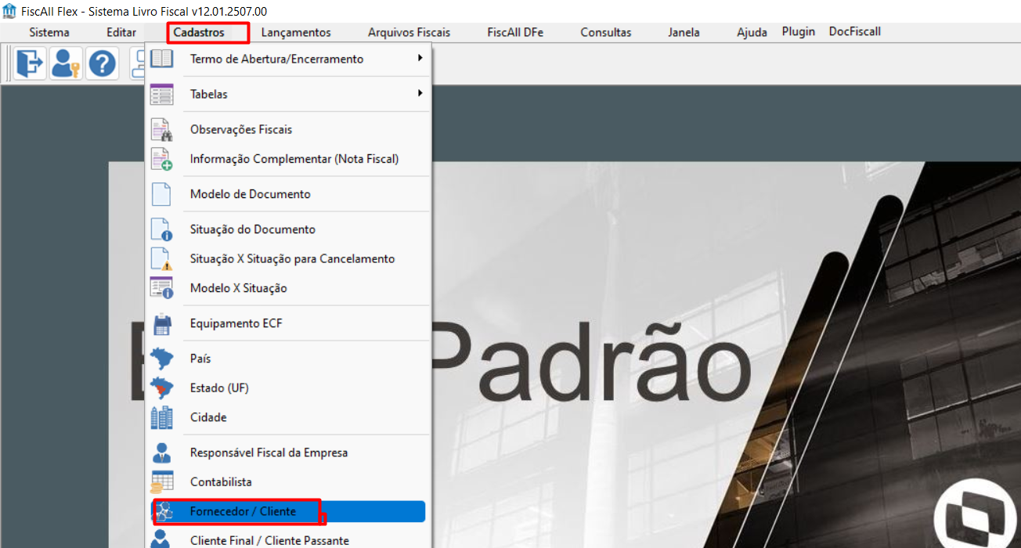Click the exit door toolbar icon

31,63
